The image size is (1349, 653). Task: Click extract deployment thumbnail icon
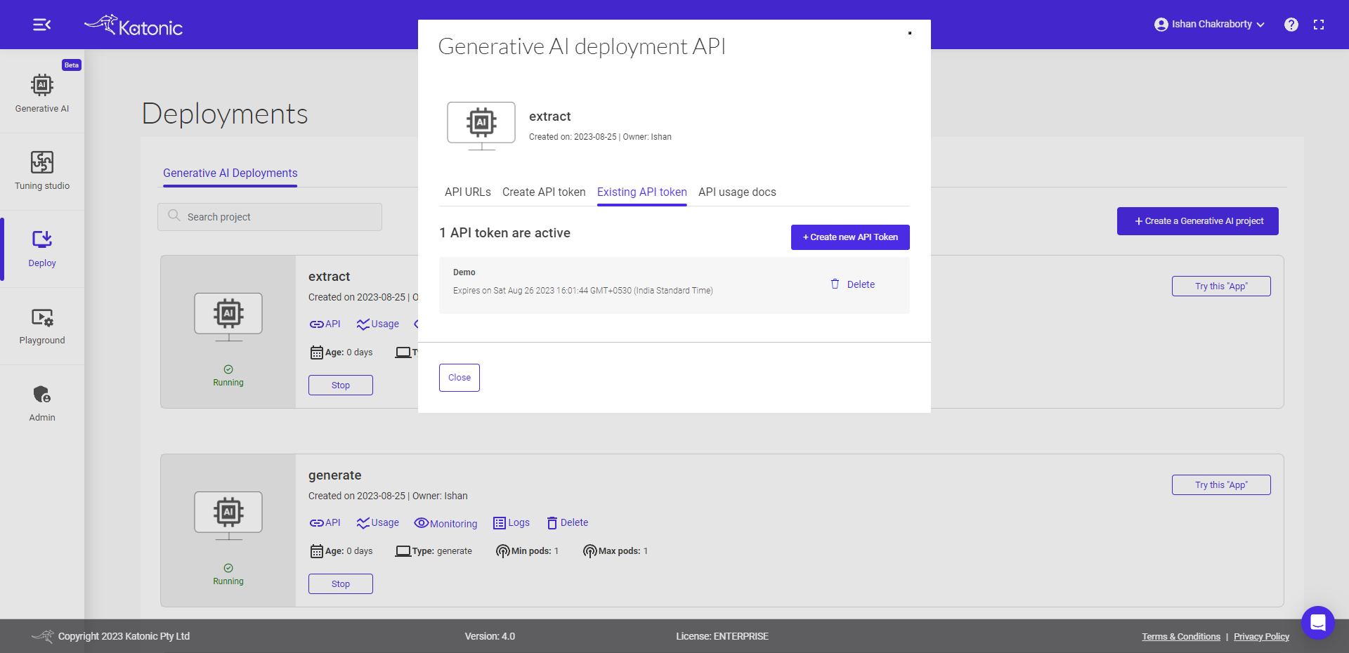pos(228,317)
